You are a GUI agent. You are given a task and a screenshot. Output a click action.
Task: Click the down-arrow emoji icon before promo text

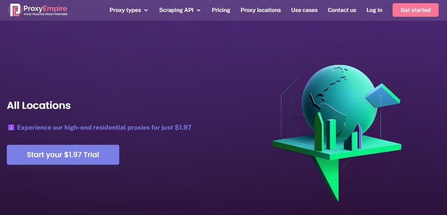(x=11, y=128)
